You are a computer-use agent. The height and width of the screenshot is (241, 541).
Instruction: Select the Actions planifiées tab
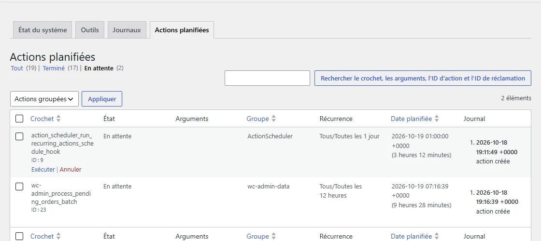[x=182, y=30]
